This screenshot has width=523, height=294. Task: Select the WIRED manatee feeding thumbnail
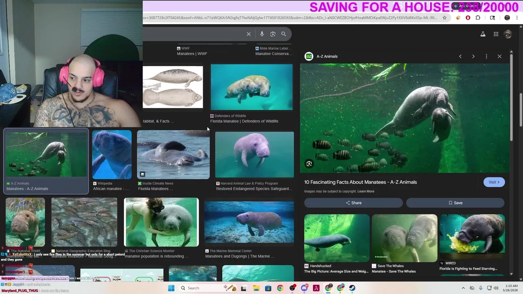pos(472,237)
